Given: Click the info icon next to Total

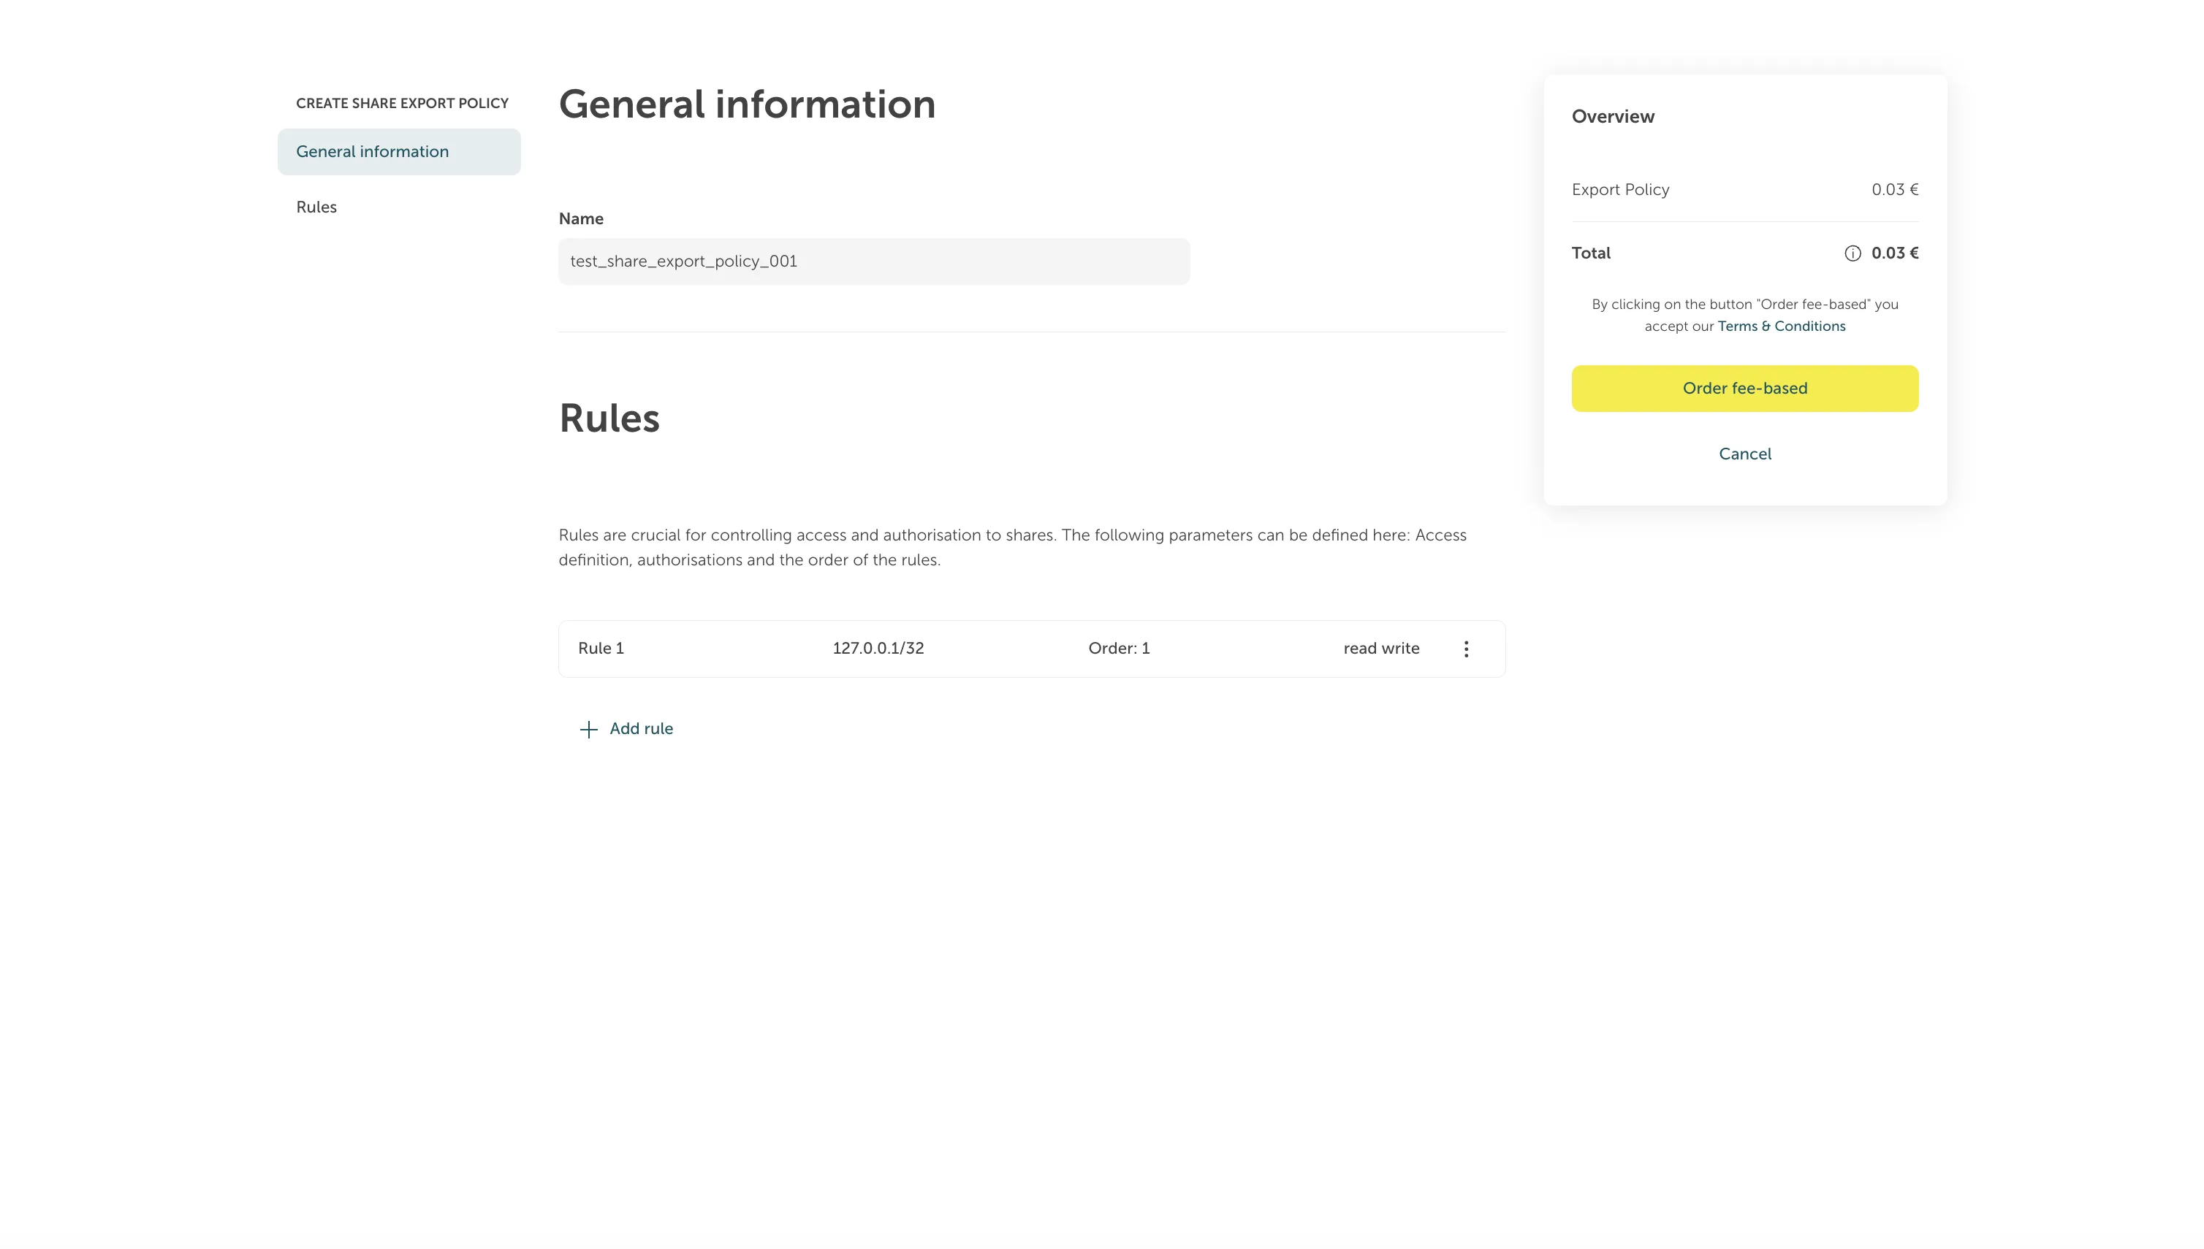Looking at the screenshot, I should click(1852, 253).
